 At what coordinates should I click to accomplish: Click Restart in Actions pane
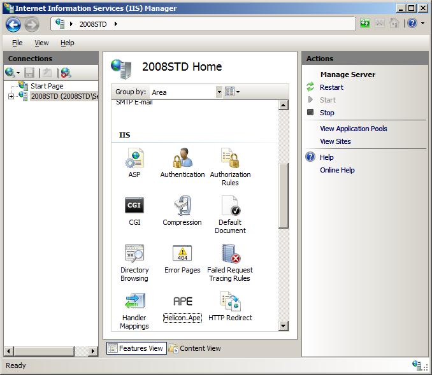tap(331, 87)
